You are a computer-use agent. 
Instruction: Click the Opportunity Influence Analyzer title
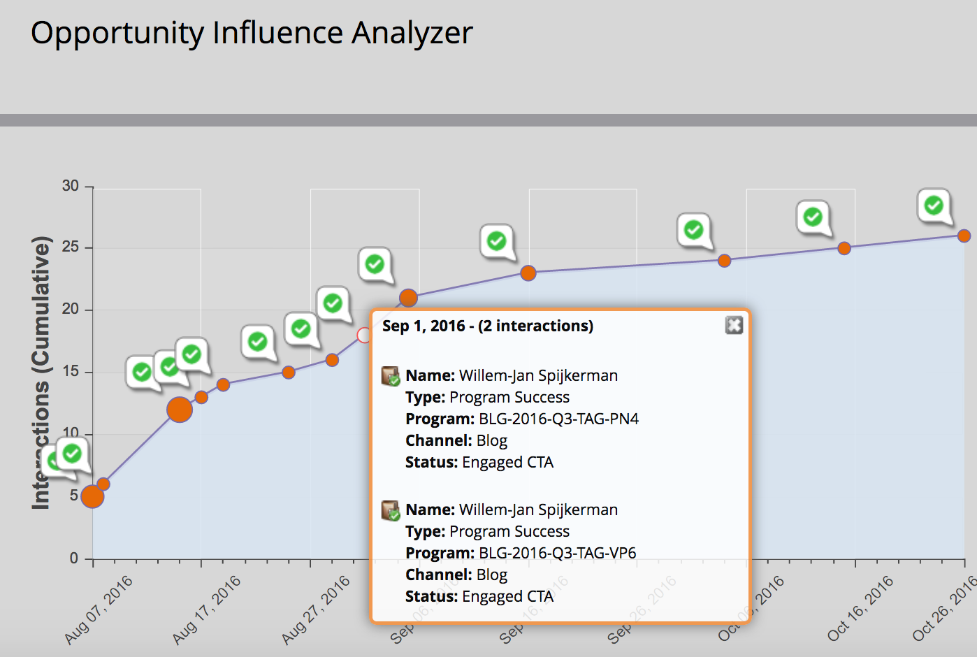click(x=252, y=33)
